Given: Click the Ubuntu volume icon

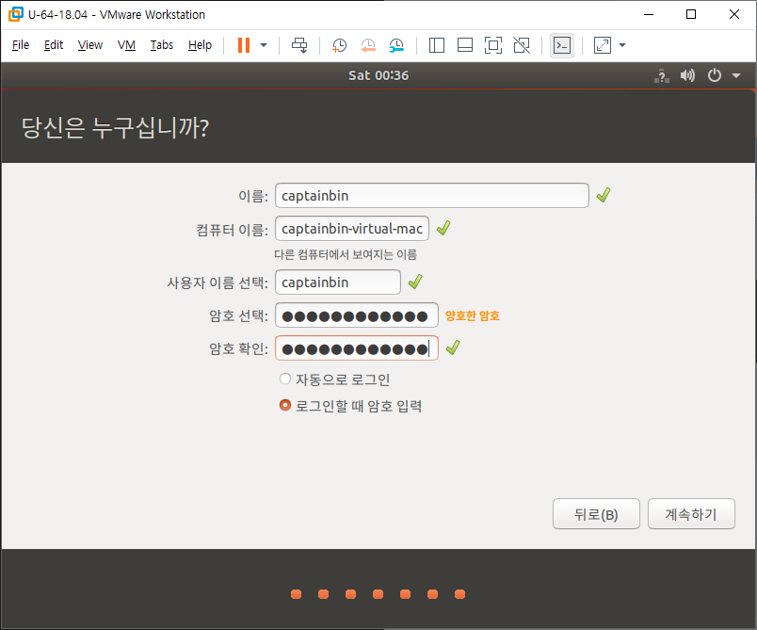Looking at the screenshot, I should point(687,75).
